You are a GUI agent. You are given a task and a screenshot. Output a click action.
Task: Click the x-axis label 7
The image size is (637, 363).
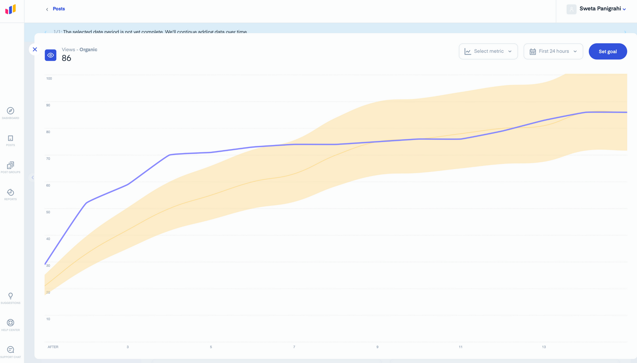(x=294, y=347)
